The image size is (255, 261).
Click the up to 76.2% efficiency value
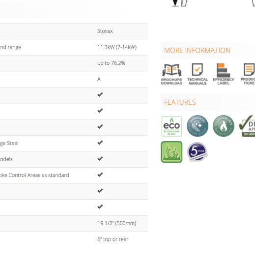pos(111,63)
